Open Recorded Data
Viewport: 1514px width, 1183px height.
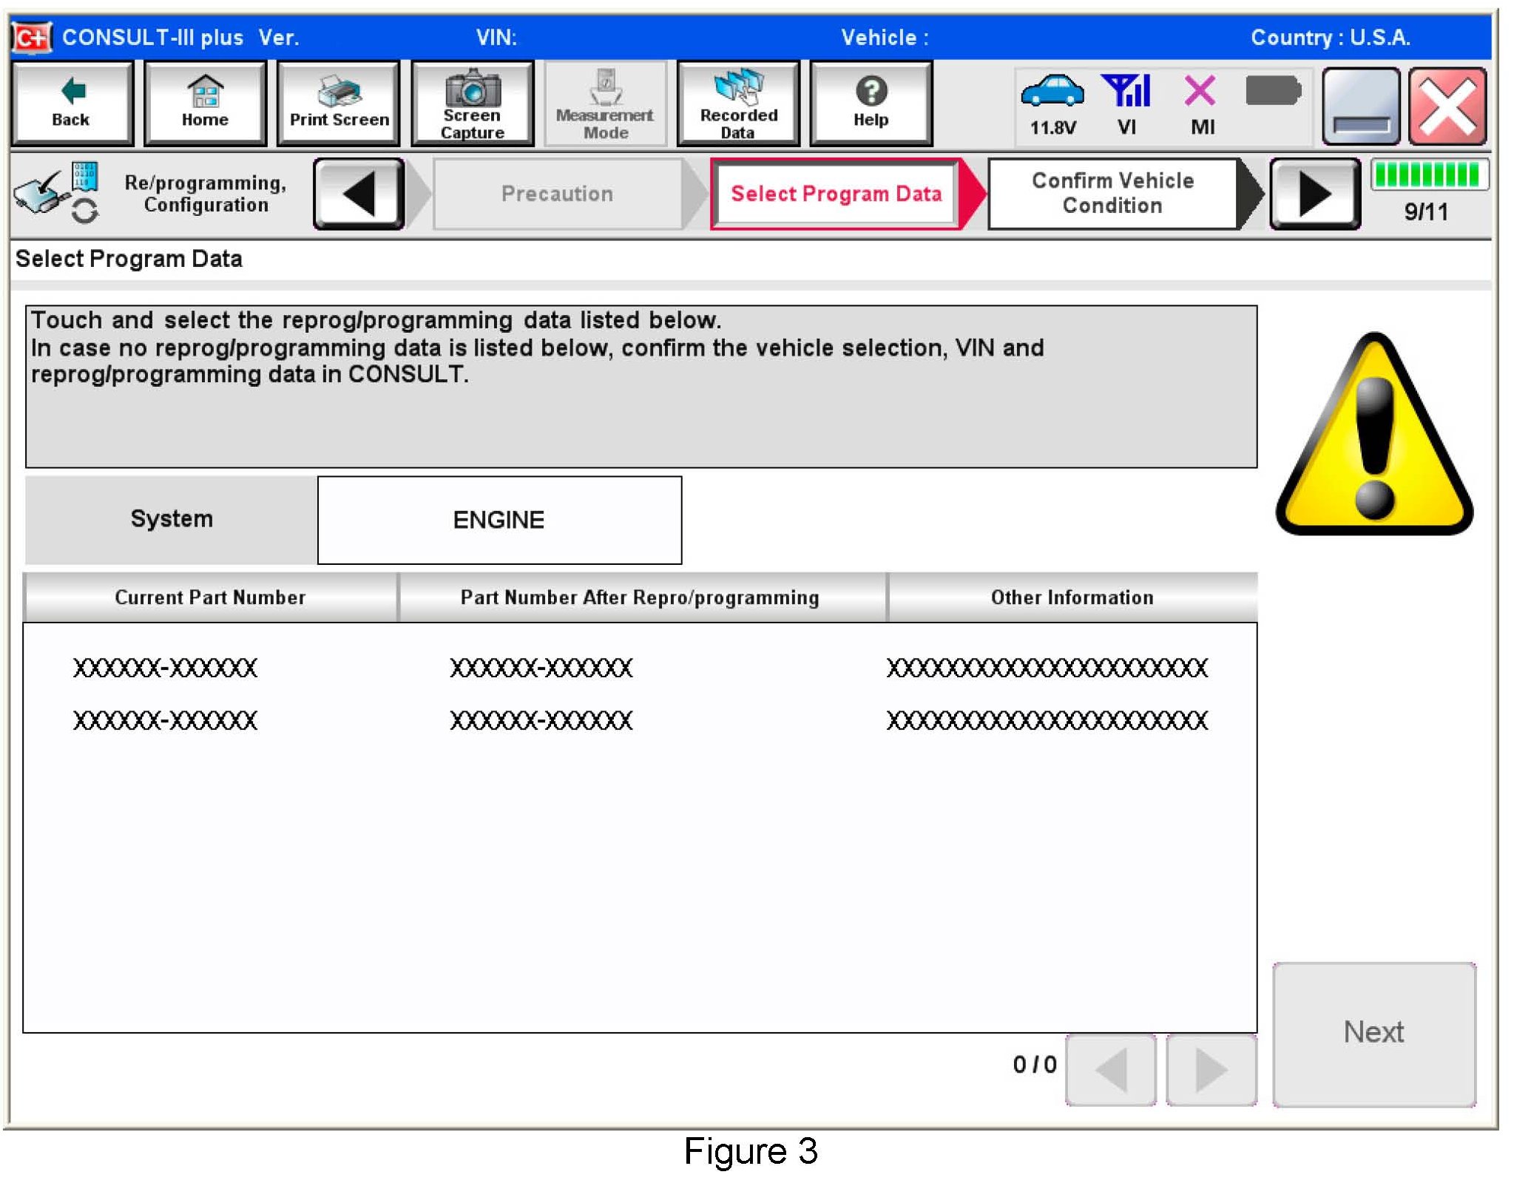737,103
